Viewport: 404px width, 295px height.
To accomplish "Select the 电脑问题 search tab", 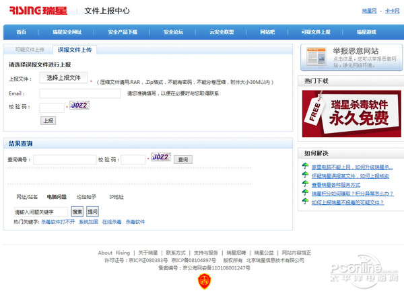I will tap(57, 197).
